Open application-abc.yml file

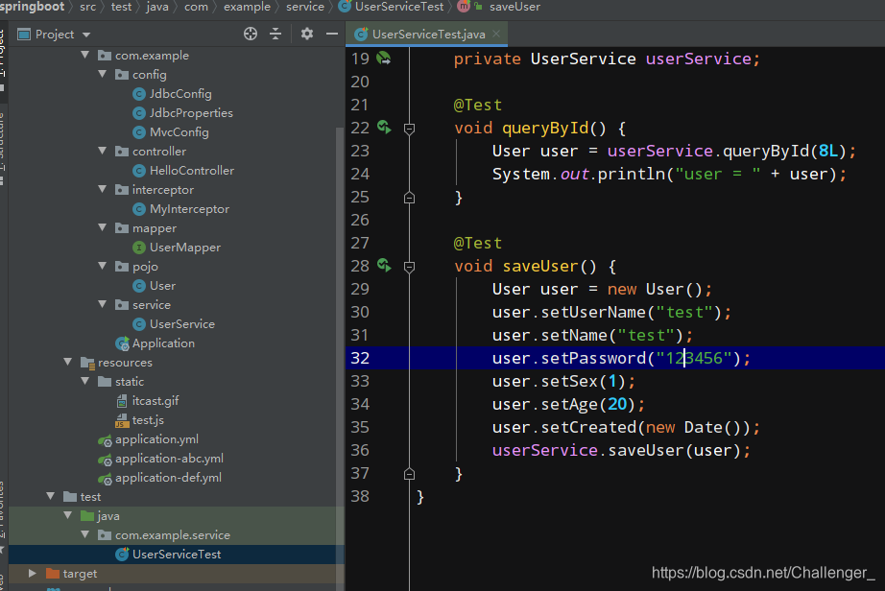click(161, 458)
